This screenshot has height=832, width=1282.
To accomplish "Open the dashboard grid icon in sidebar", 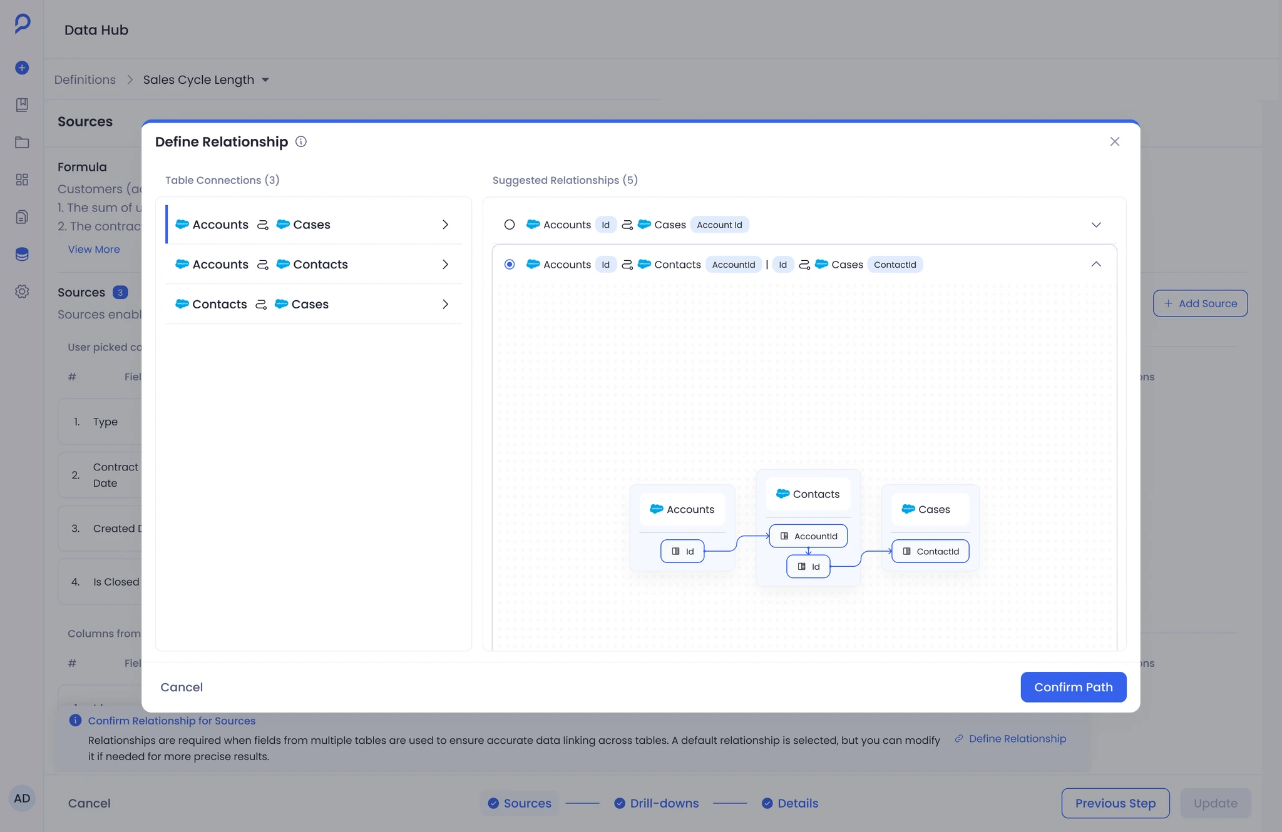I will click(22, 180).
